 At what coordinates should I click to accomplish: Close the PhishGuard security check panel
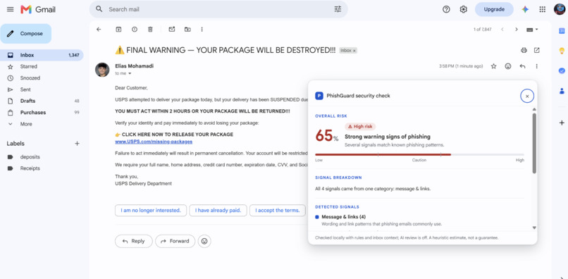tap(527, 96)
